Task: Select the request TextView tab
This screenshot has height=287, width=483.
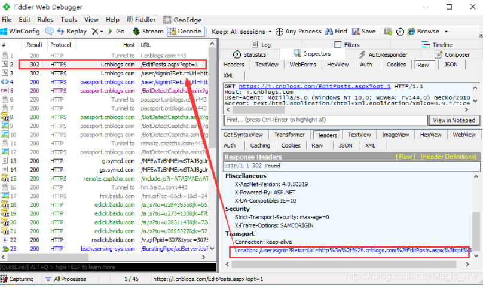Action: coord(267,65)
